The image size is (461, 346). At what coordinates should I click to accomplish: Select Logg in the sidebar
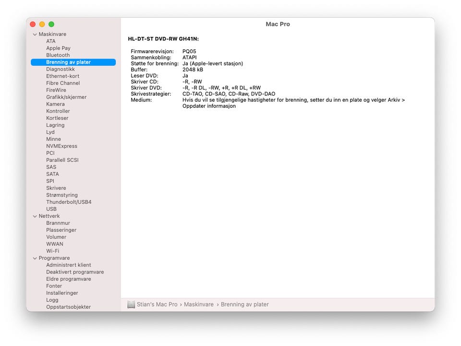point(52,300)
